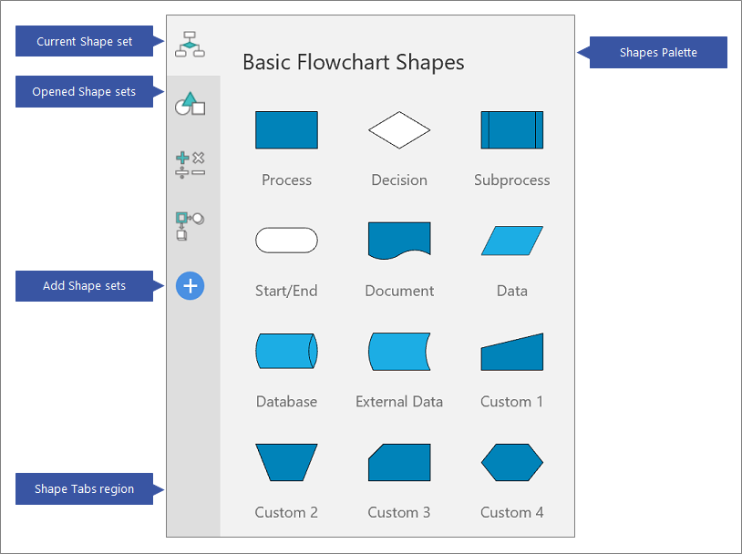The image size is (742, 554).
Task: Select the Decision shape
Action: (398, 129)
